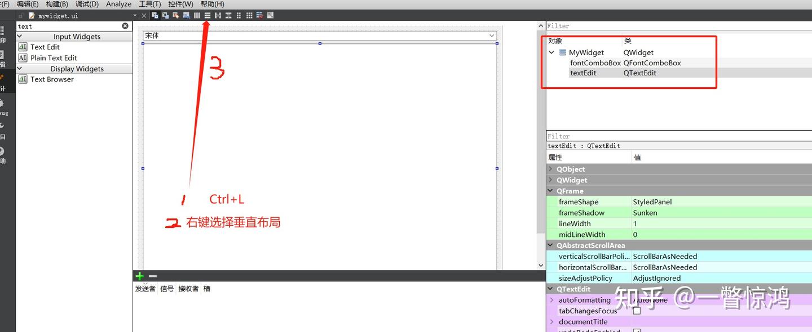
Task: Open the font combo box dropdown on form
Action: pyautogui.click(x=492, y=35)
